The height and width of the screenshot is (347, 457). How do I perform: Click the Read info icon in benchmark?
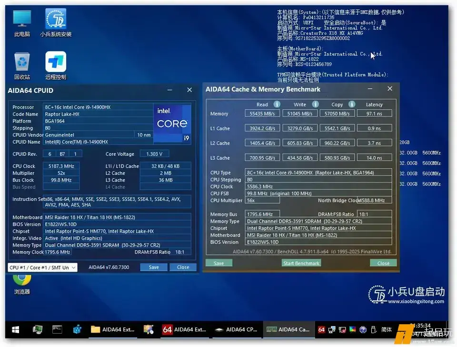coord(277,104)
